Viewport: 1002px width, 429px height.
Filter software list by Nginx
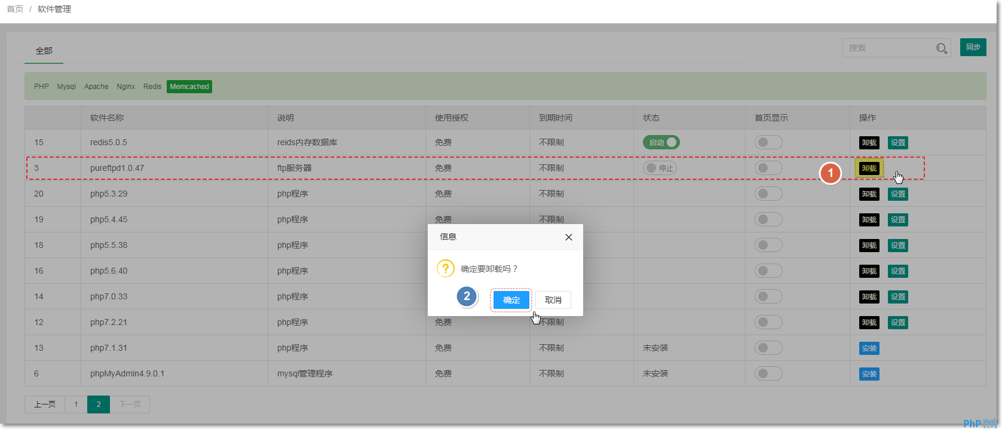coord(125,87)
